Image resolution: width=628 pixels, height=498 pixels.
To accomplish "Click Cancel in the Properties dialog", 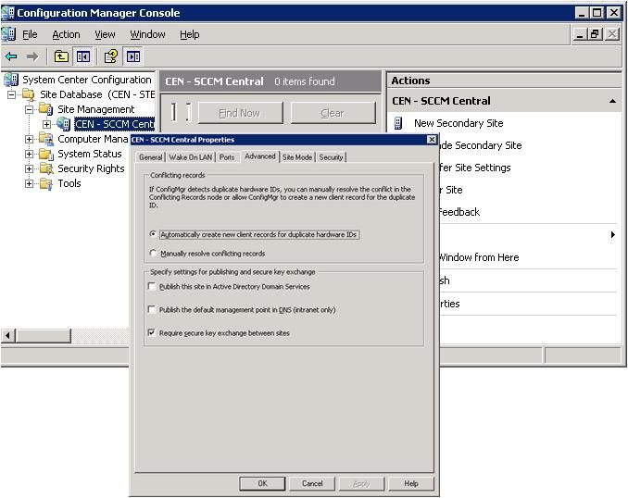I will coord(312,483).
